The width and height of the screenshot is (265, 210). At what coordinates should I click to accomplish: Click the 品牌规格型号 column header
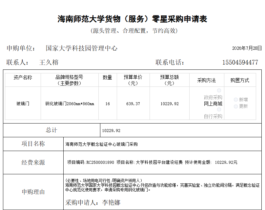69,80
